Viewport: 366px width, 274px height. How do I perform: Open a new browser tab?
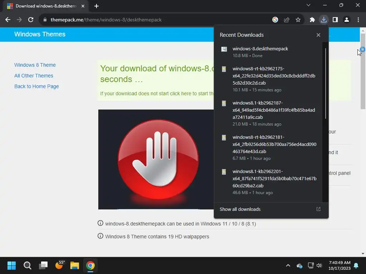(97, 6)
